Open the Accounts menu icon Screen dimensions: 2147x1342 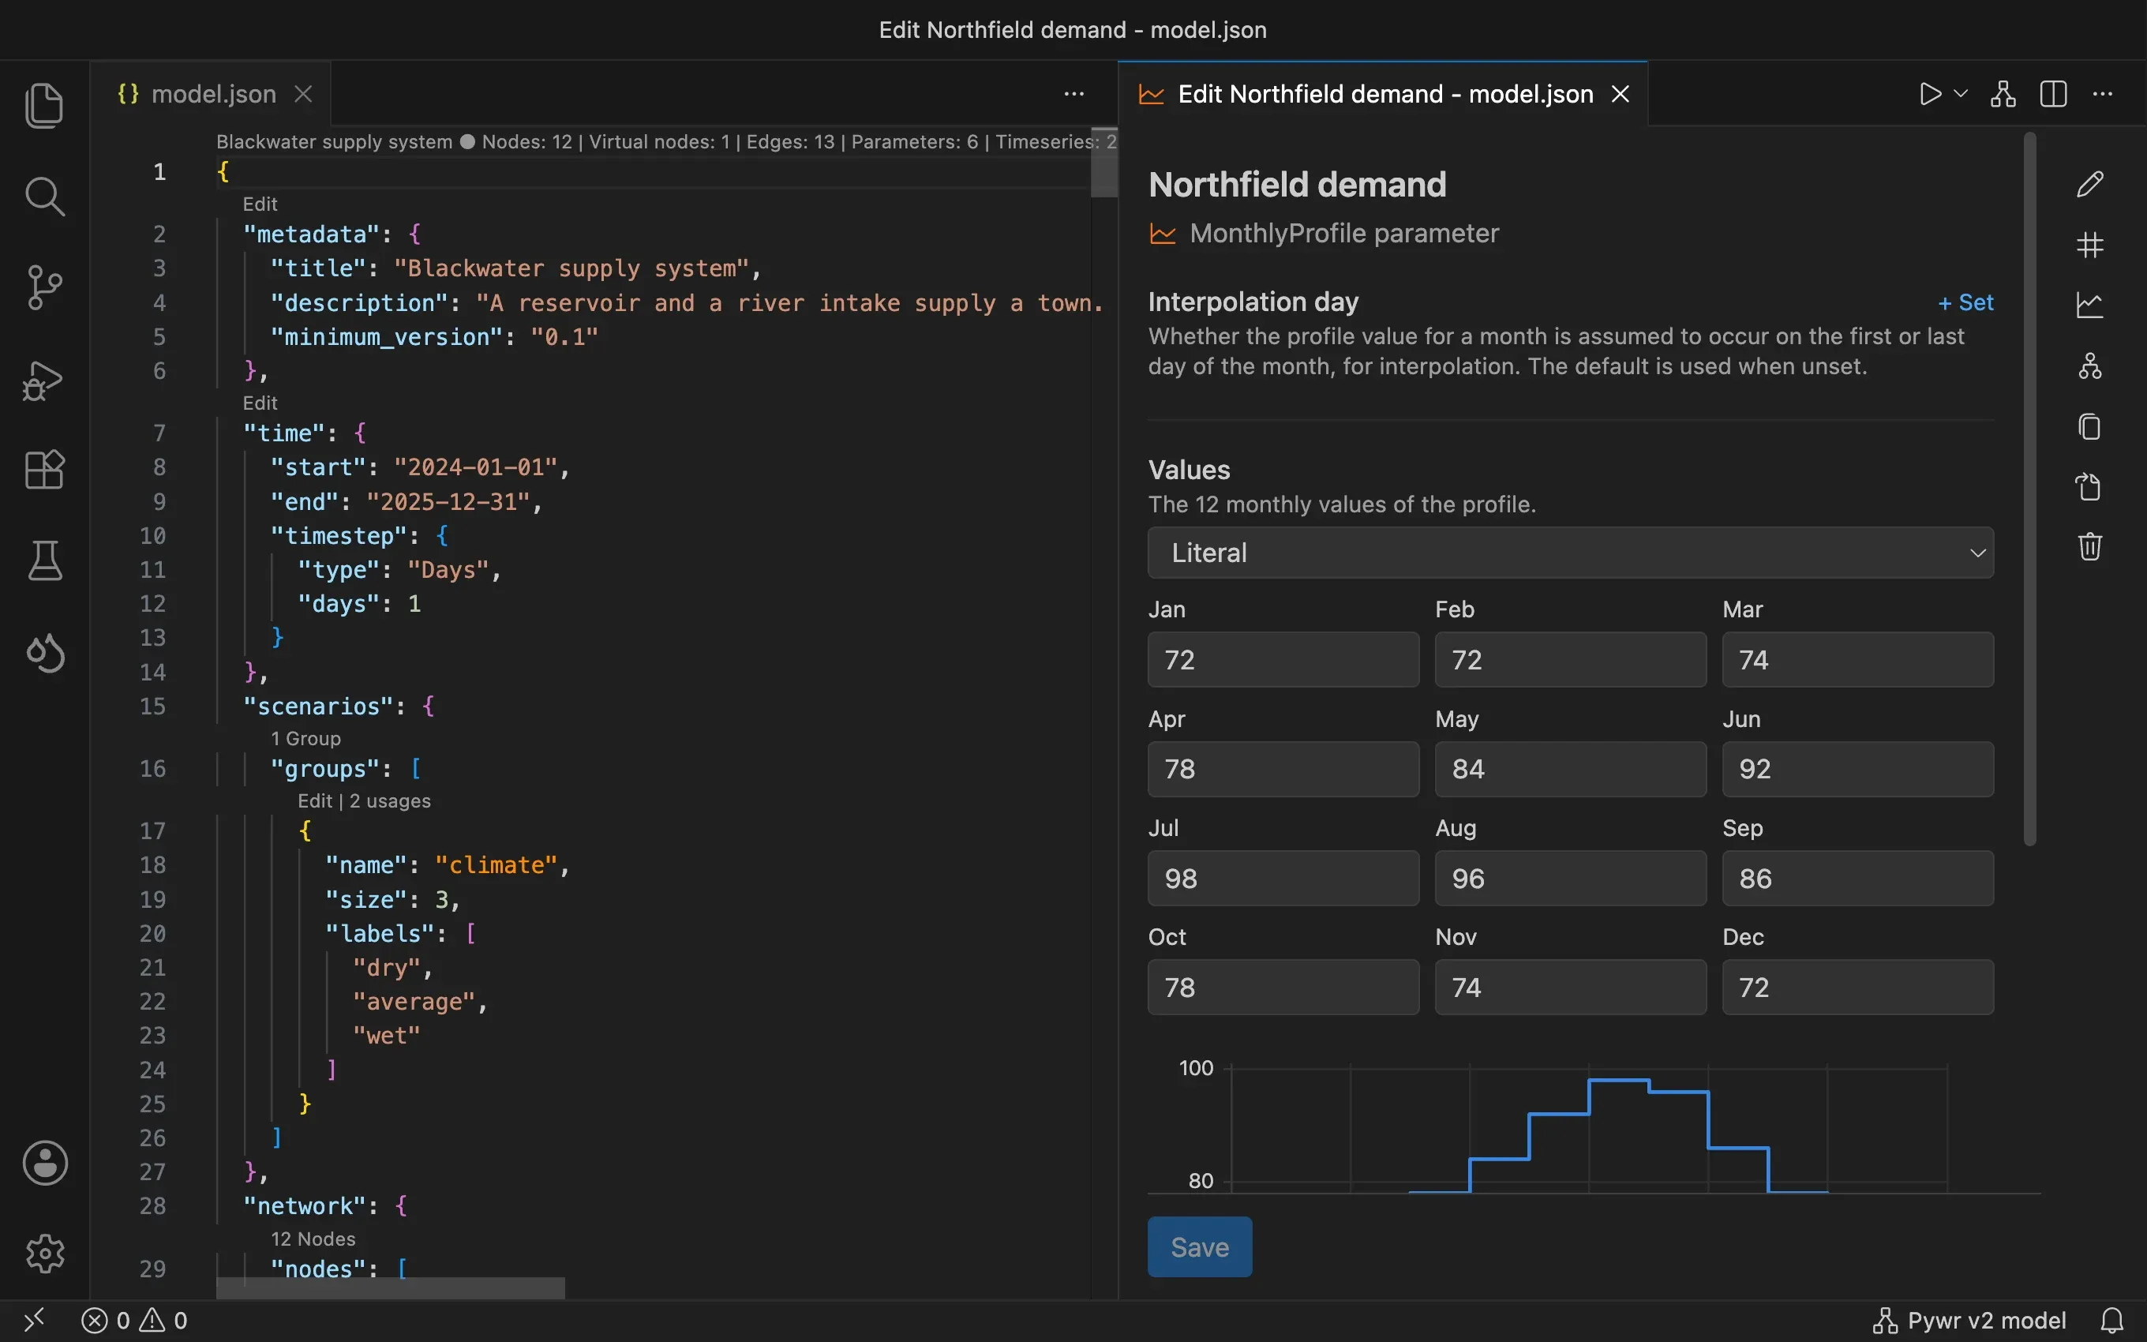[x=44, y=1163]
